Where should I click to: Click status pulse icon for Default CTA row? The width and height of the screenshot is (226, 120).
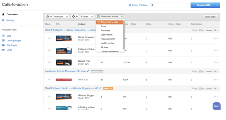49,62
